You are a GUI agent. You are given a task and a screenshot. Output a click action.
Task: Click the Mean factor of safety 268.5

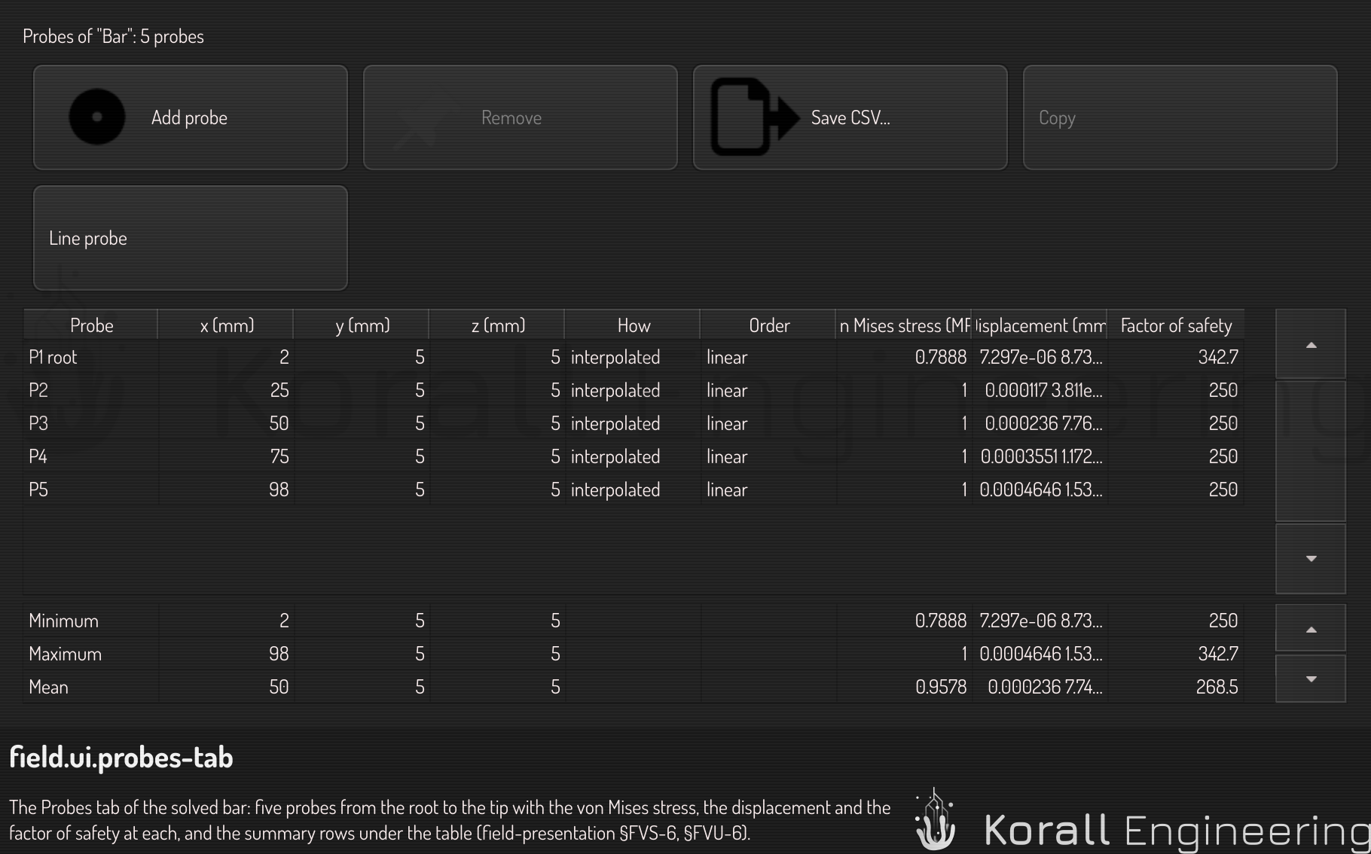point(1176,687)
